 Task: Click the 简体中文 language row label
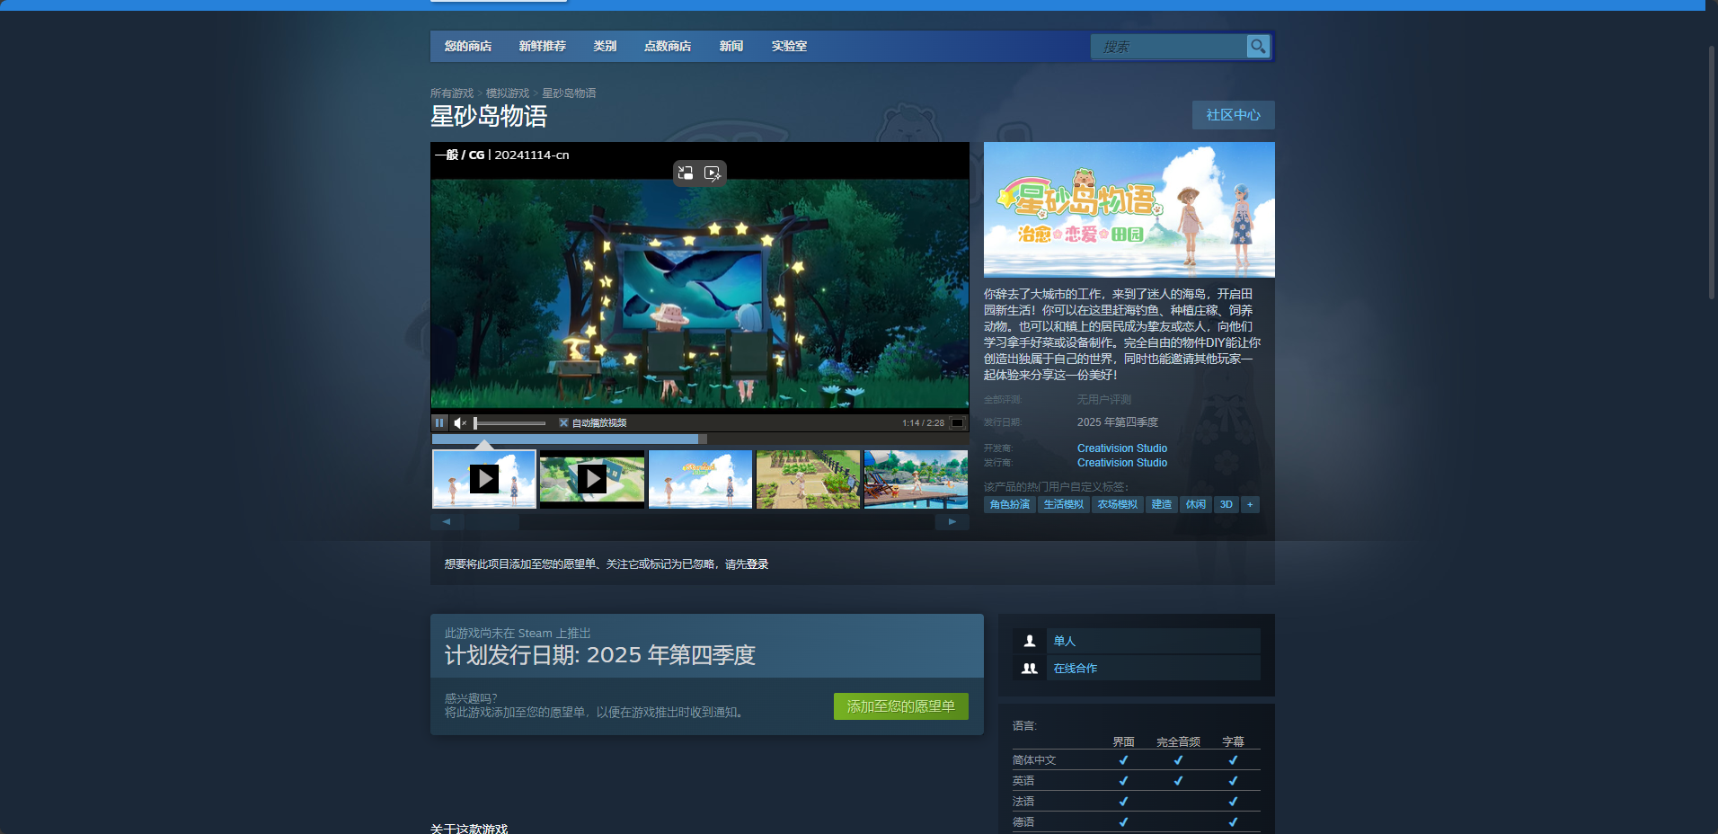[1034, 760]
